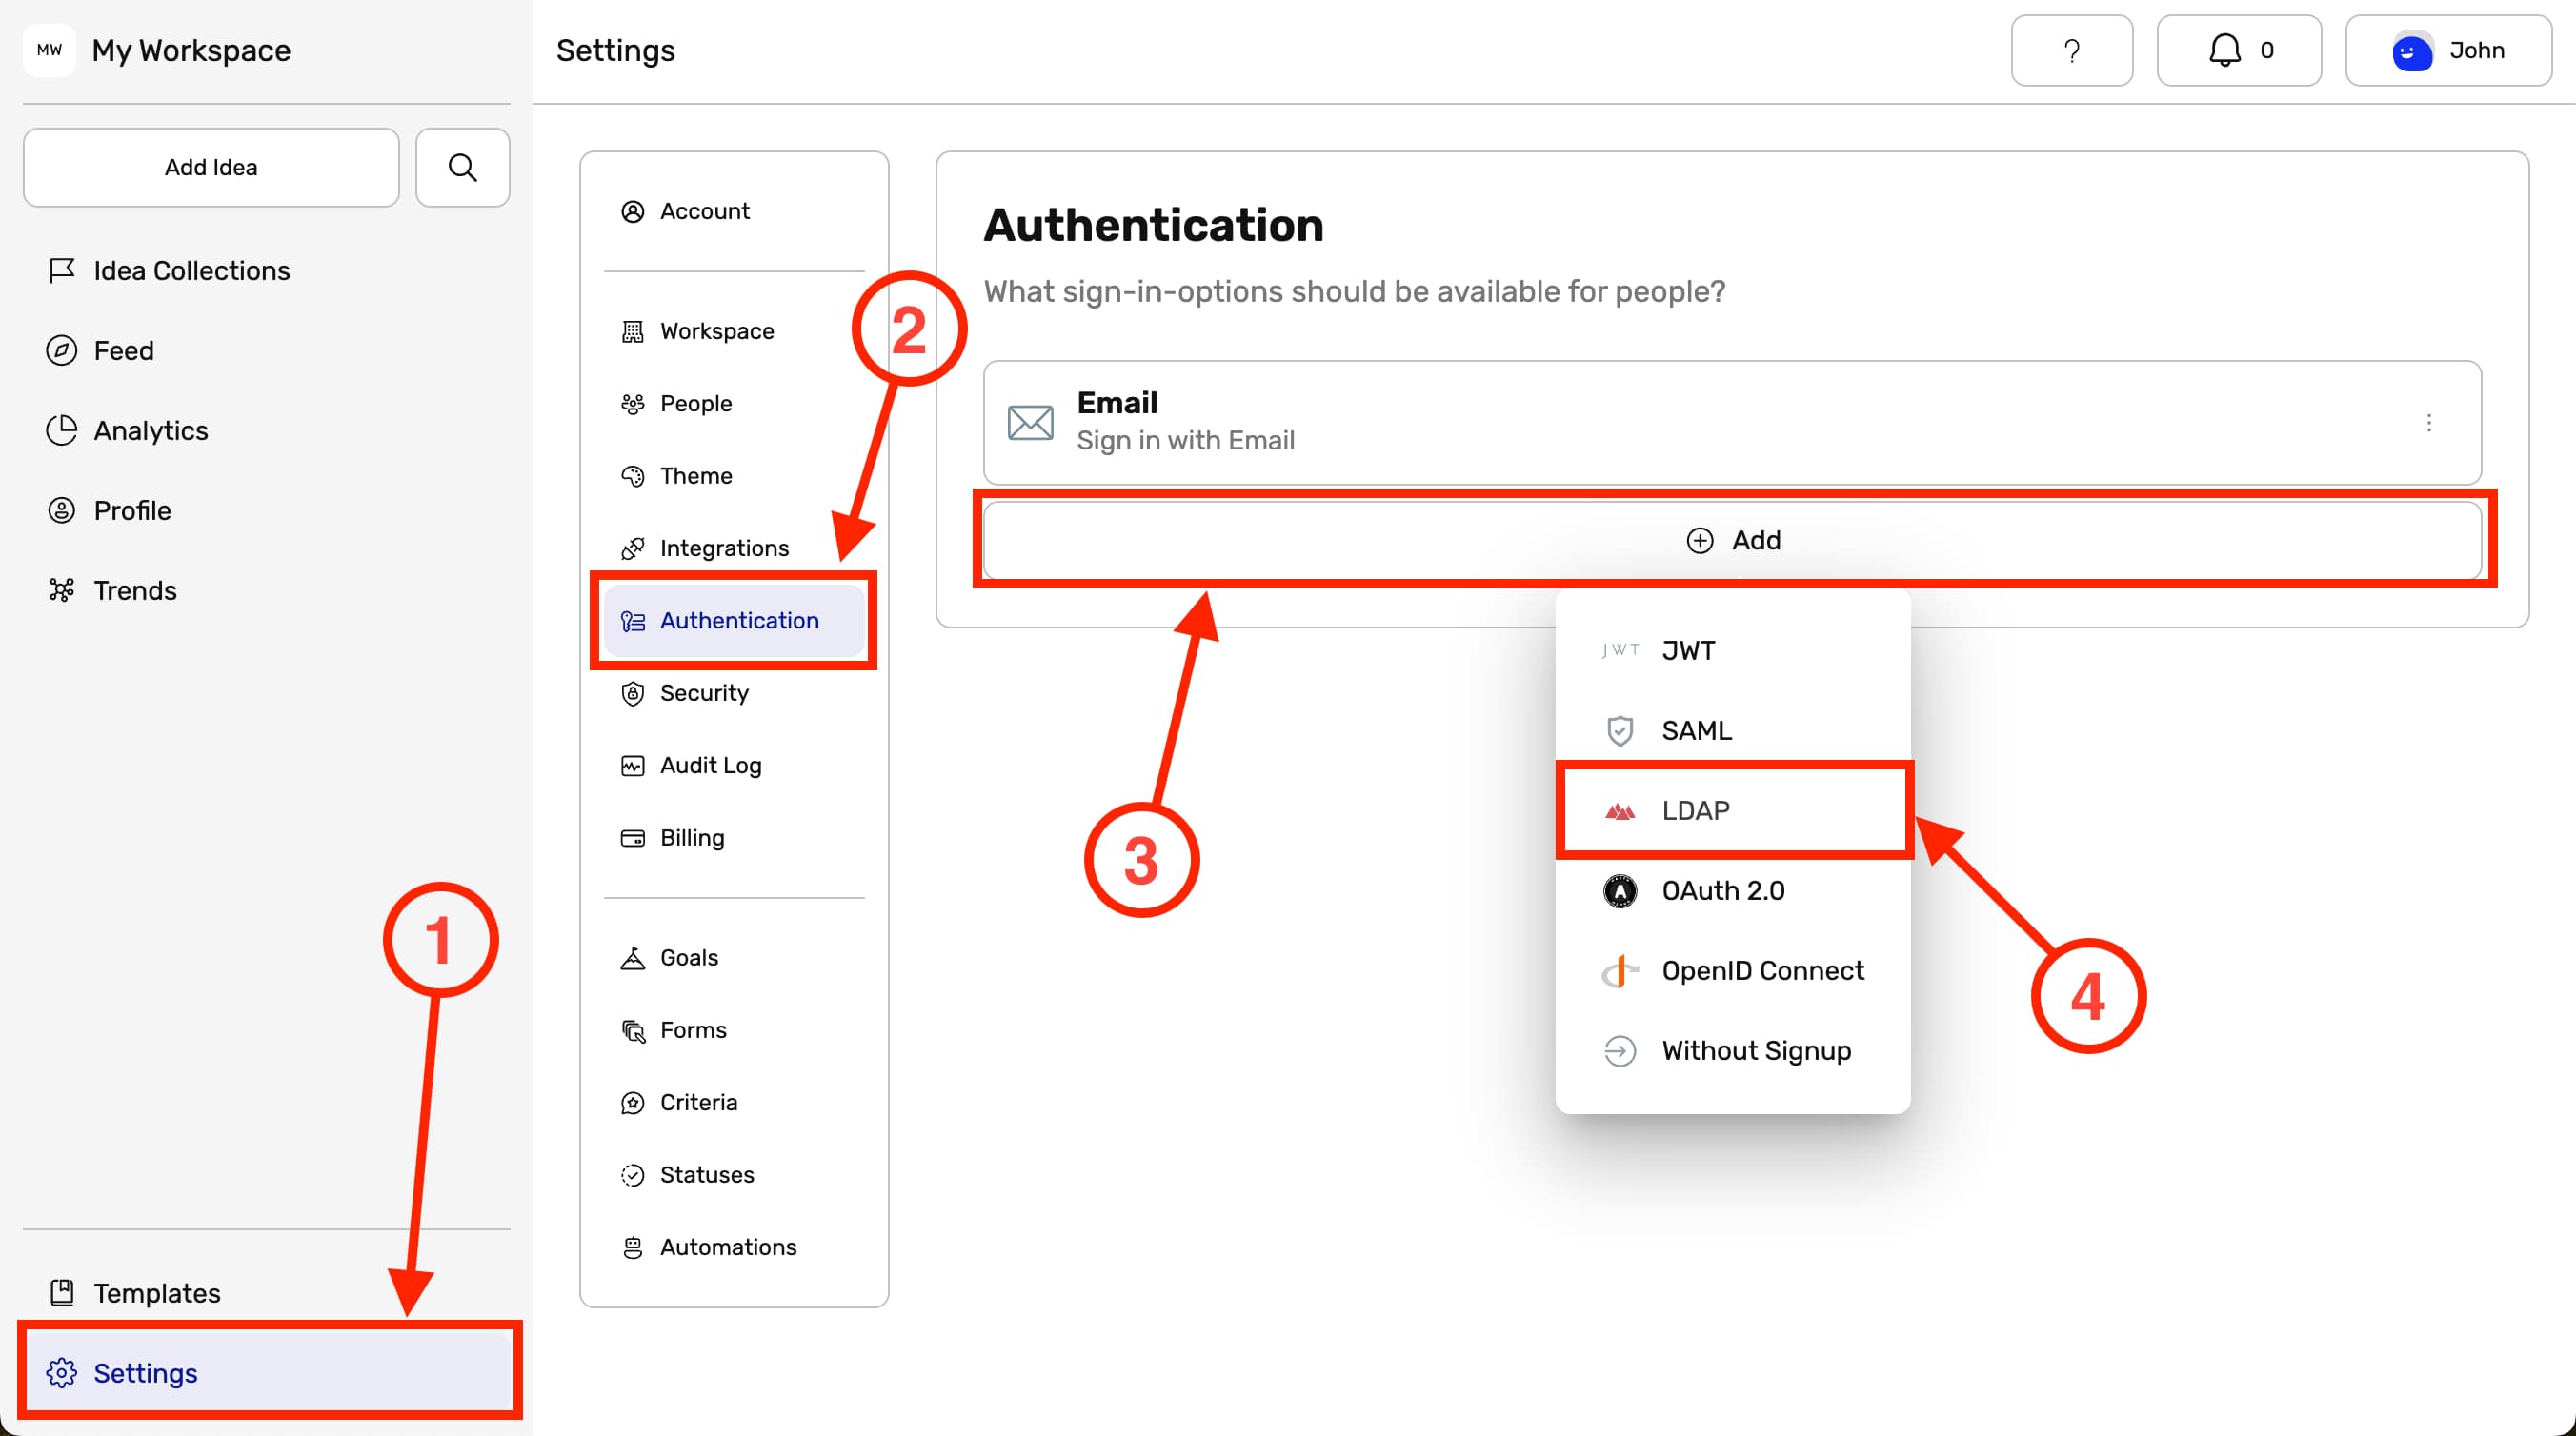Click the Trends icon in sidebar
The height and width of the screenshot is (1436, 2576).
click(62, 588)
